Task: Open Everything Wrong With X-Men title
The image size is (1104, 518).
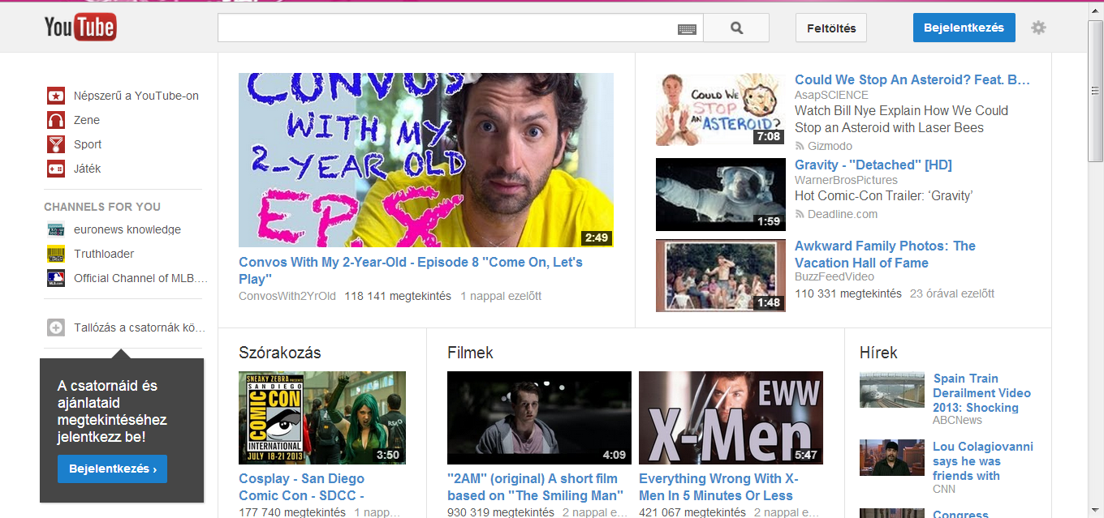Action: pos(718,487)
